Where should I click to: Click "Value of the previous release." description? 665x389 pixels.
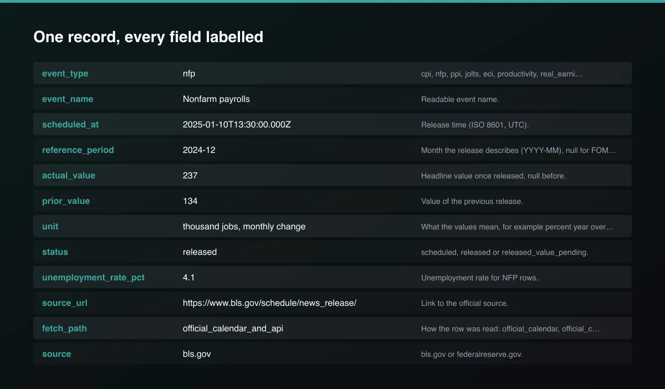(472, 201)
